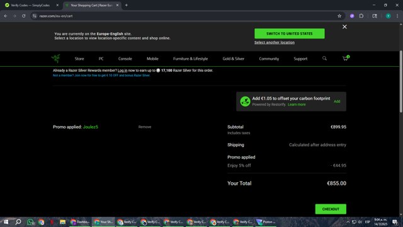The width and height of the screenshot is (403, 227).
Task: Click the Enjoy 5% off text
Action: click(239, 165)
